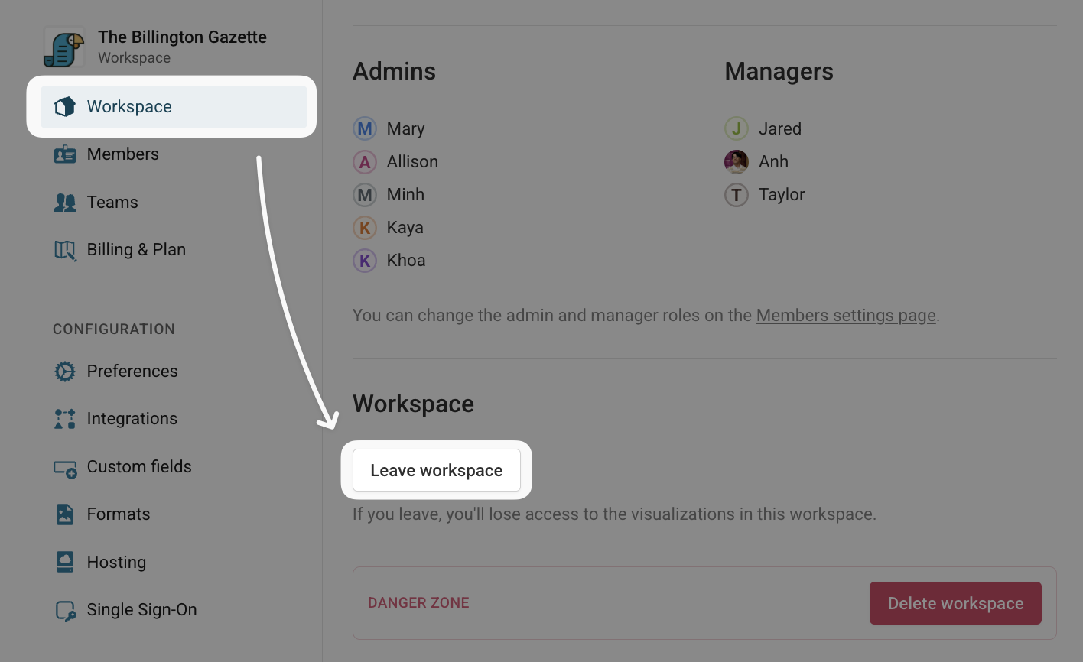The height and width of the screenshot is (662, 1083).
Task: Click the name Khoa
Action: click(406, 261)
